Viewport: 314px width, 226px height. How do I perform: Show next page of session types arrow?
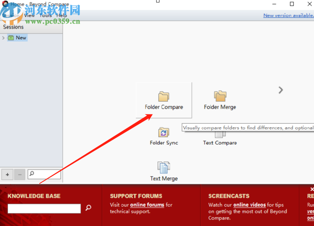pos(281,90)
